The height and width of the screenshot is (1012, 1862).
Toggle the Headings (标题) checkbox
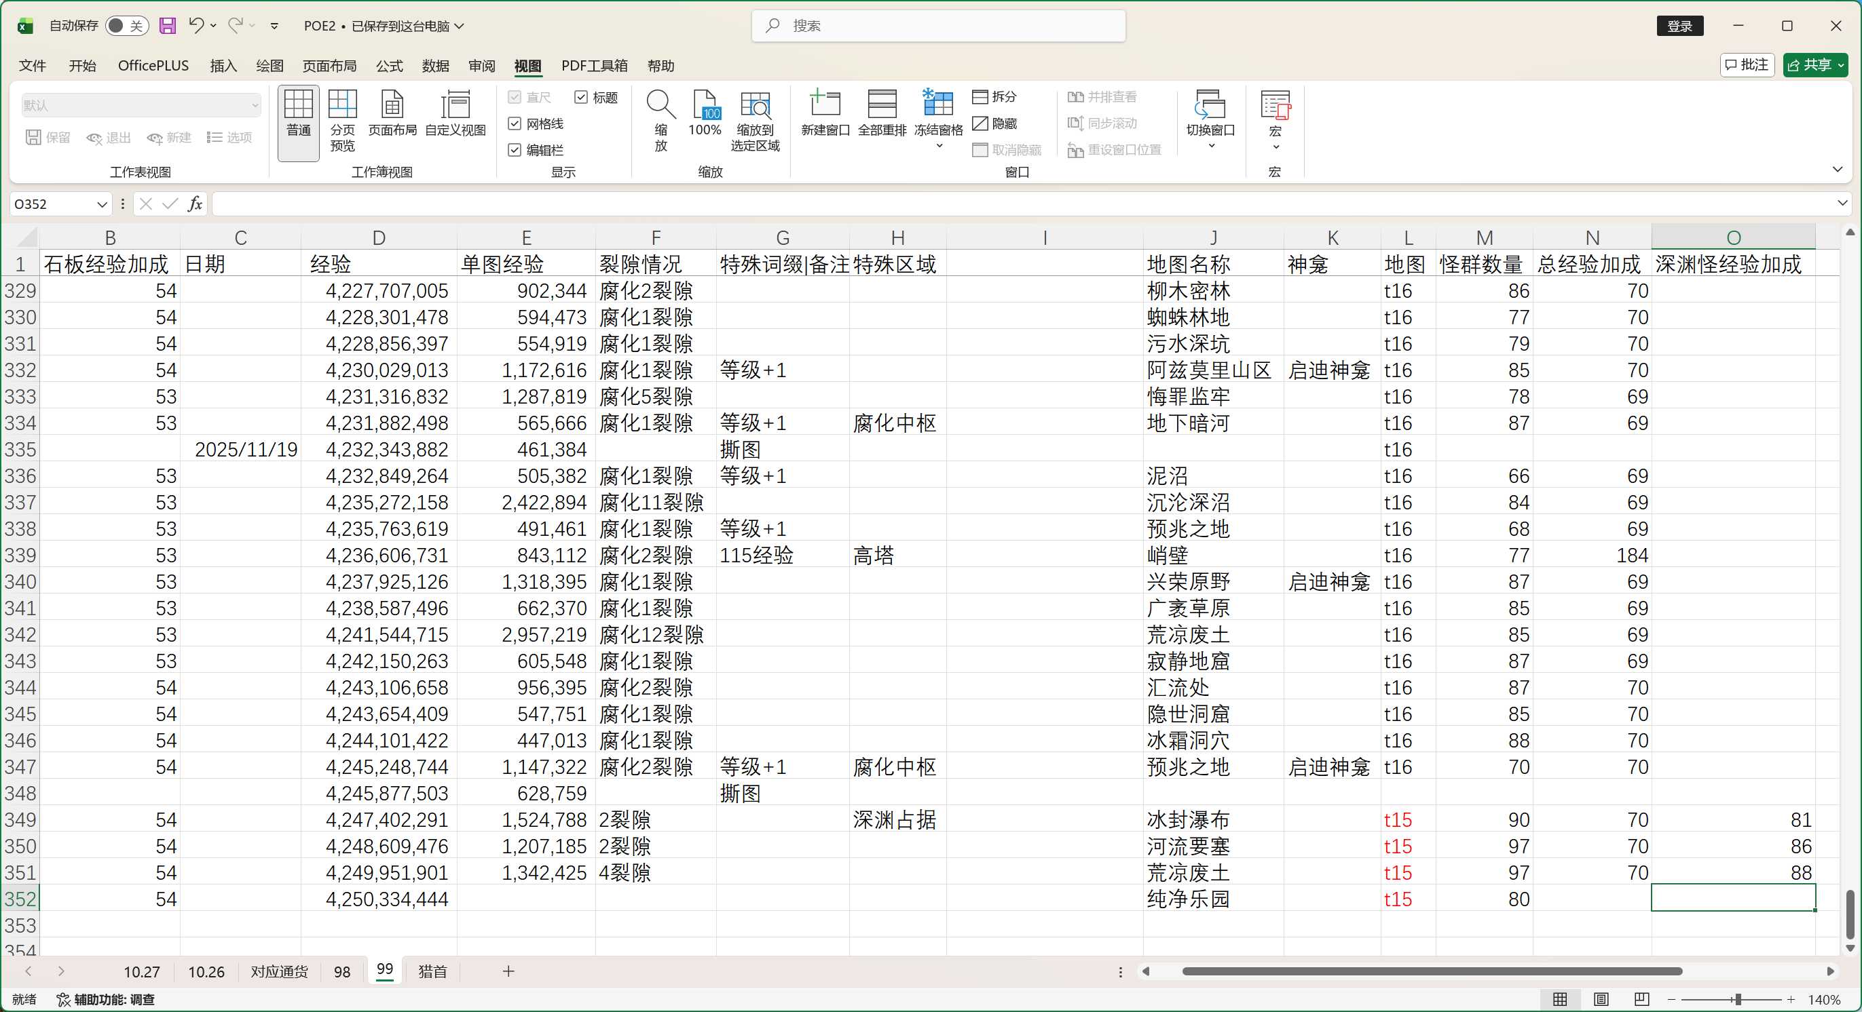pos(581,97)
